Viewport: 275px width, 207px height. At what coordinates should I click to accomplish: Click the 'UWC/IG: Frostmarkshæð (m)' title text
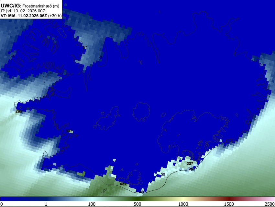(x=30, y=6)
